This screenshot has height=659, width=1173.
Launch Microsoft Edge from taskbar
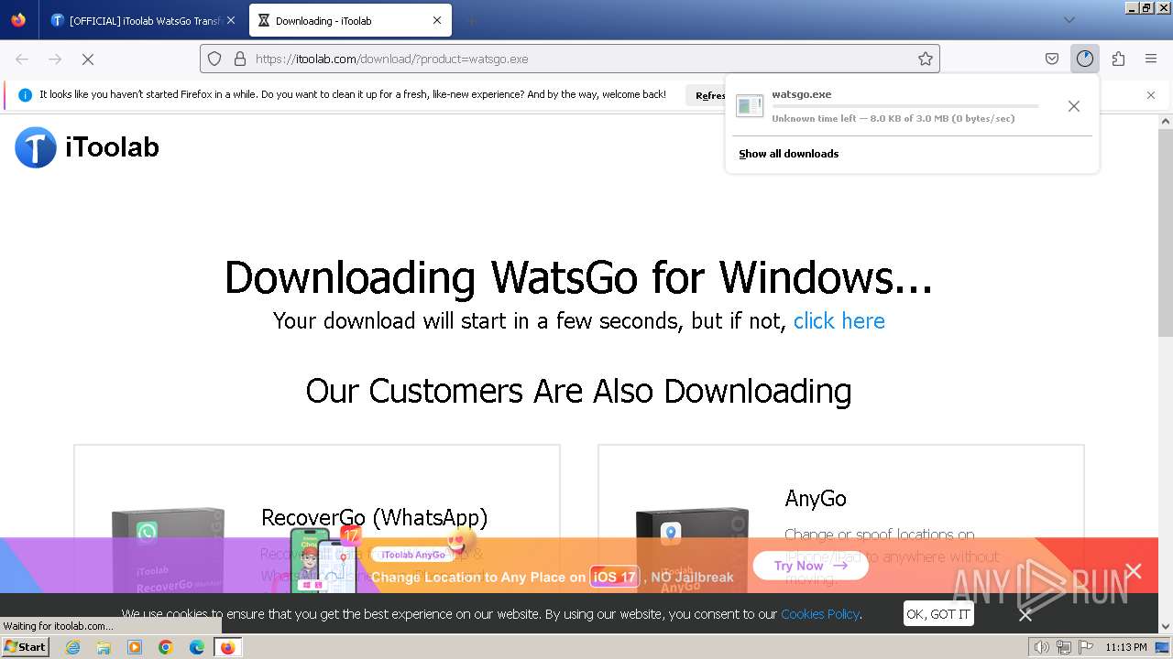(x=197, y=647)
